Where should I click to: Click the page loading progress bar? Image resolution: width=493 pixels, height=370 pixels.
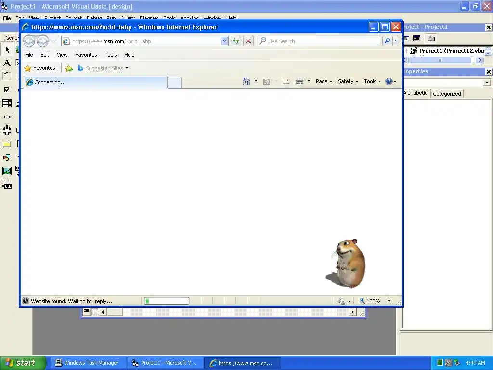[167, 301]
